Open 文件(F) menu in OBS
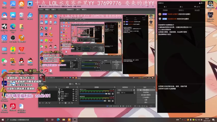Image resolution: width=217 pixels, height=122 pixels. click(x=41, y=9)
